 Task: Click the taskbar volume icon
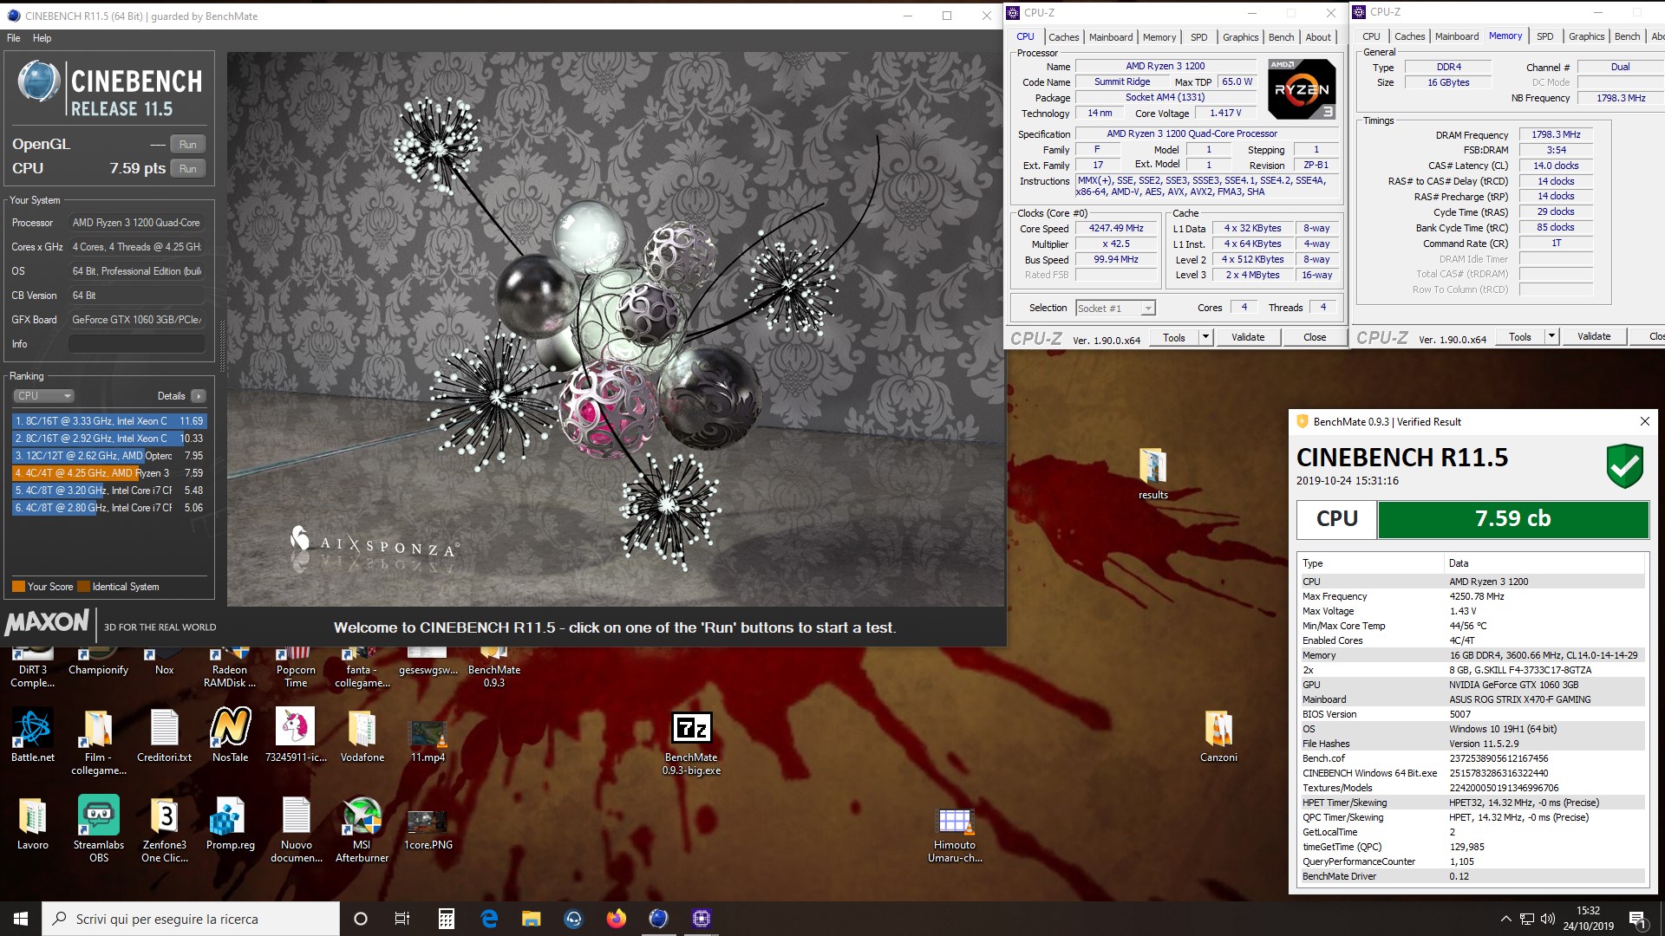click(x=1548, y=919)
